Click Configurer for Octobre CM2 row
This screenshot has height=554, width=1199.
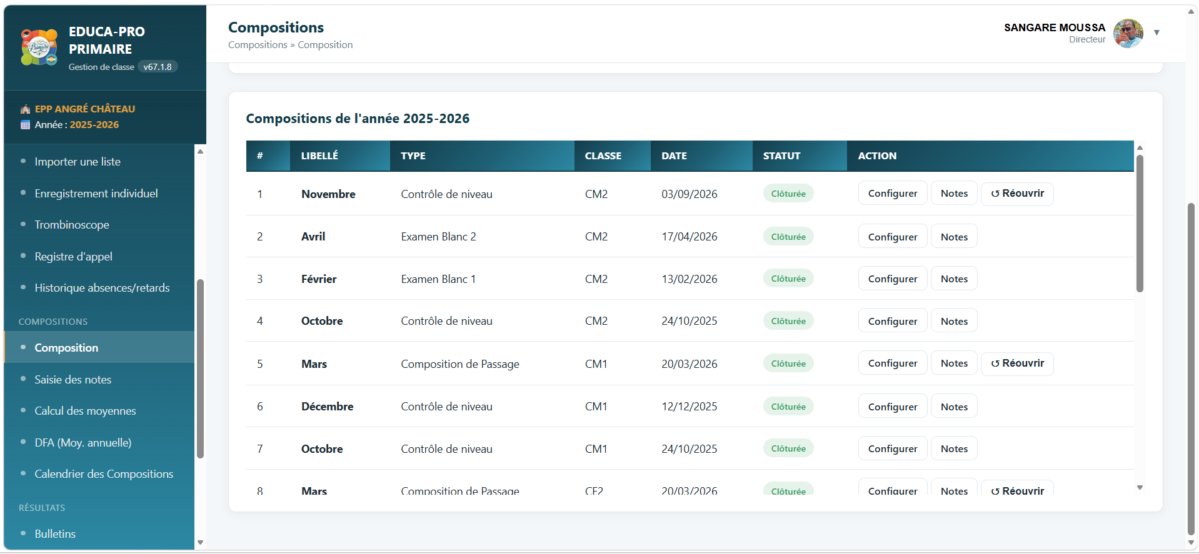(892, 321)
